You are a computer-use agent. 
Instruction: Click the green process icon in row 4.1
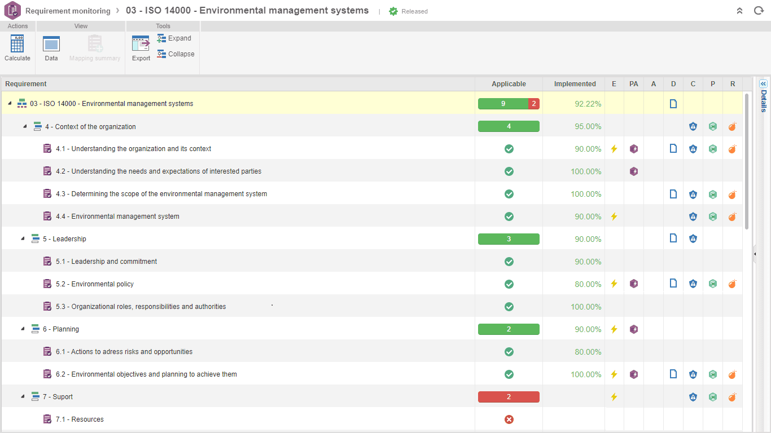click(713, 149)
